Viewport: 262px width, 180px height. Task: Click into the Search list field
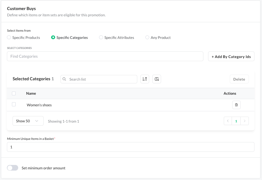(99, 79)
